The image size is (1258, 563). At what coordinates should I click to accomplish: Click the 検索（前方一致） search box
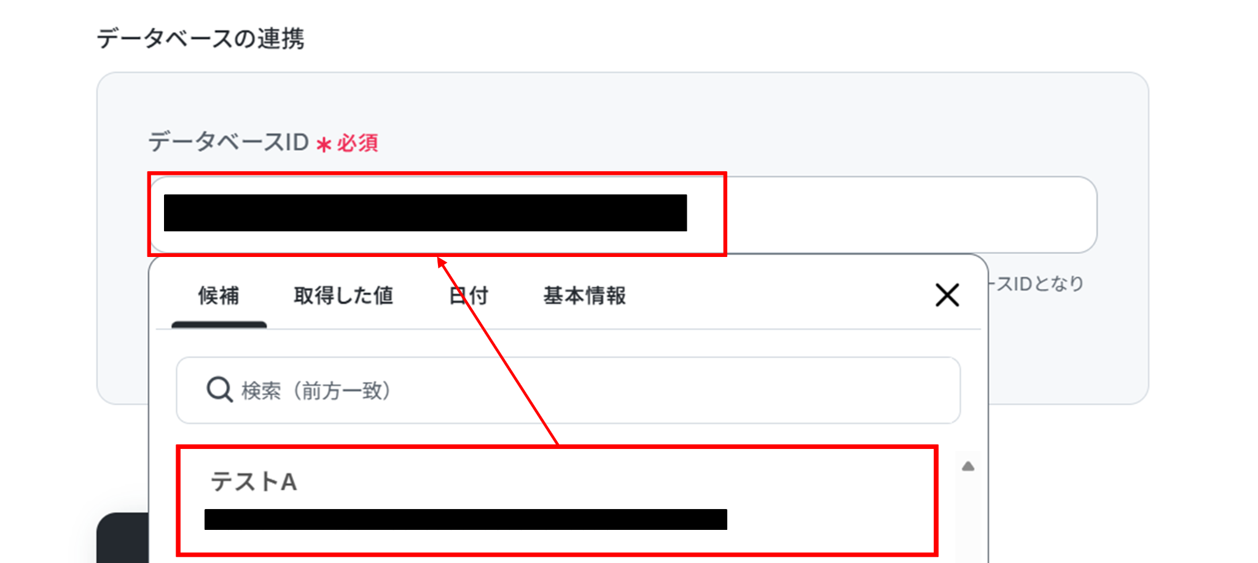point(568,390)
